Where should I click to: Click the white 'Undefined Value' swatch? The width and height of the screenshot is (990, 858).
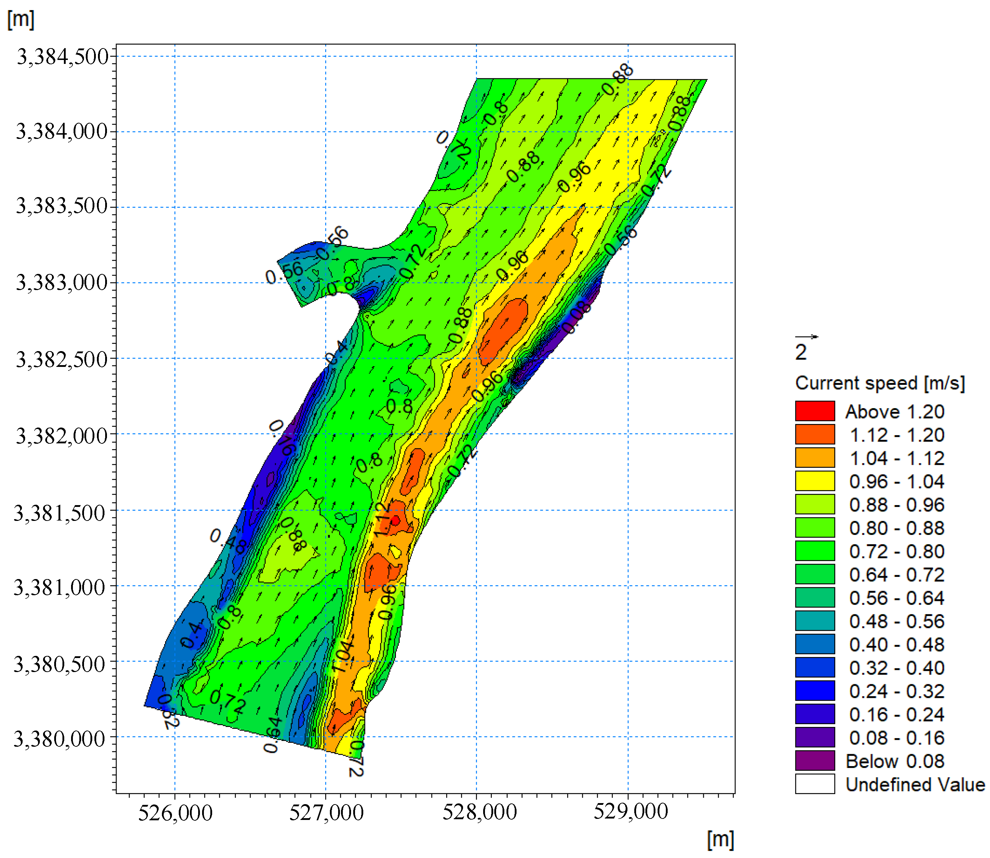click(814, 784)
